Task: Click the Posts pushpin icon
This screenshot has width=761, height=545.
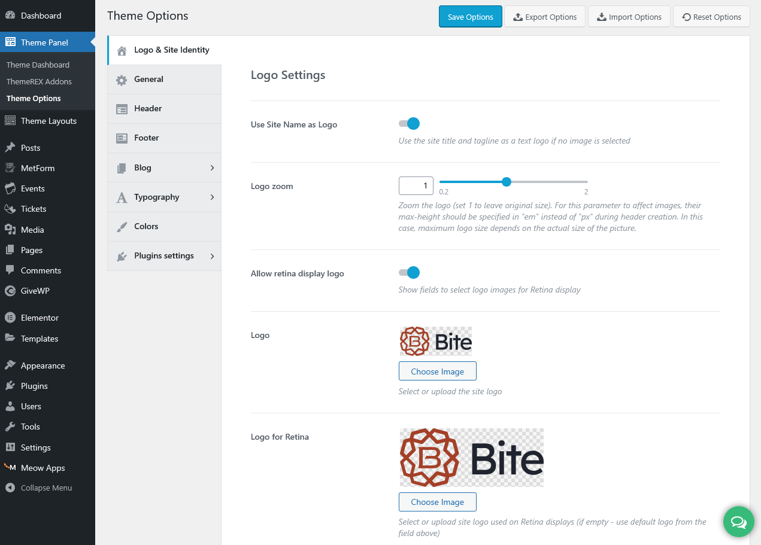Action: tap(10, 148)
